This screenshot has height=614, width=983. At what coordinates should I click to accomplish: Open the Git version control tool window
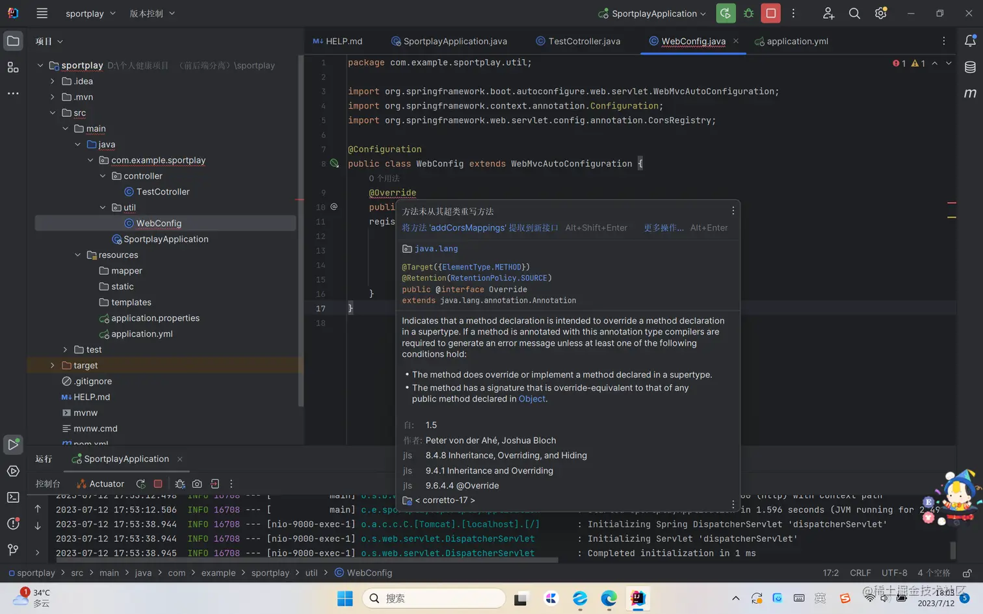[13, 550]
